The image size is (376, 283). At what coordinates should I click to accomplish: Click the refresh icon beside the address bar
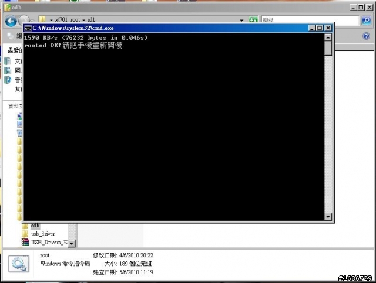253,20
